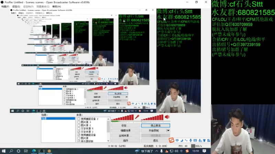The height and width of the screenshot is (154, 275).
Task: Open the 场景集合(S) menu
Action: coord(43,7)
